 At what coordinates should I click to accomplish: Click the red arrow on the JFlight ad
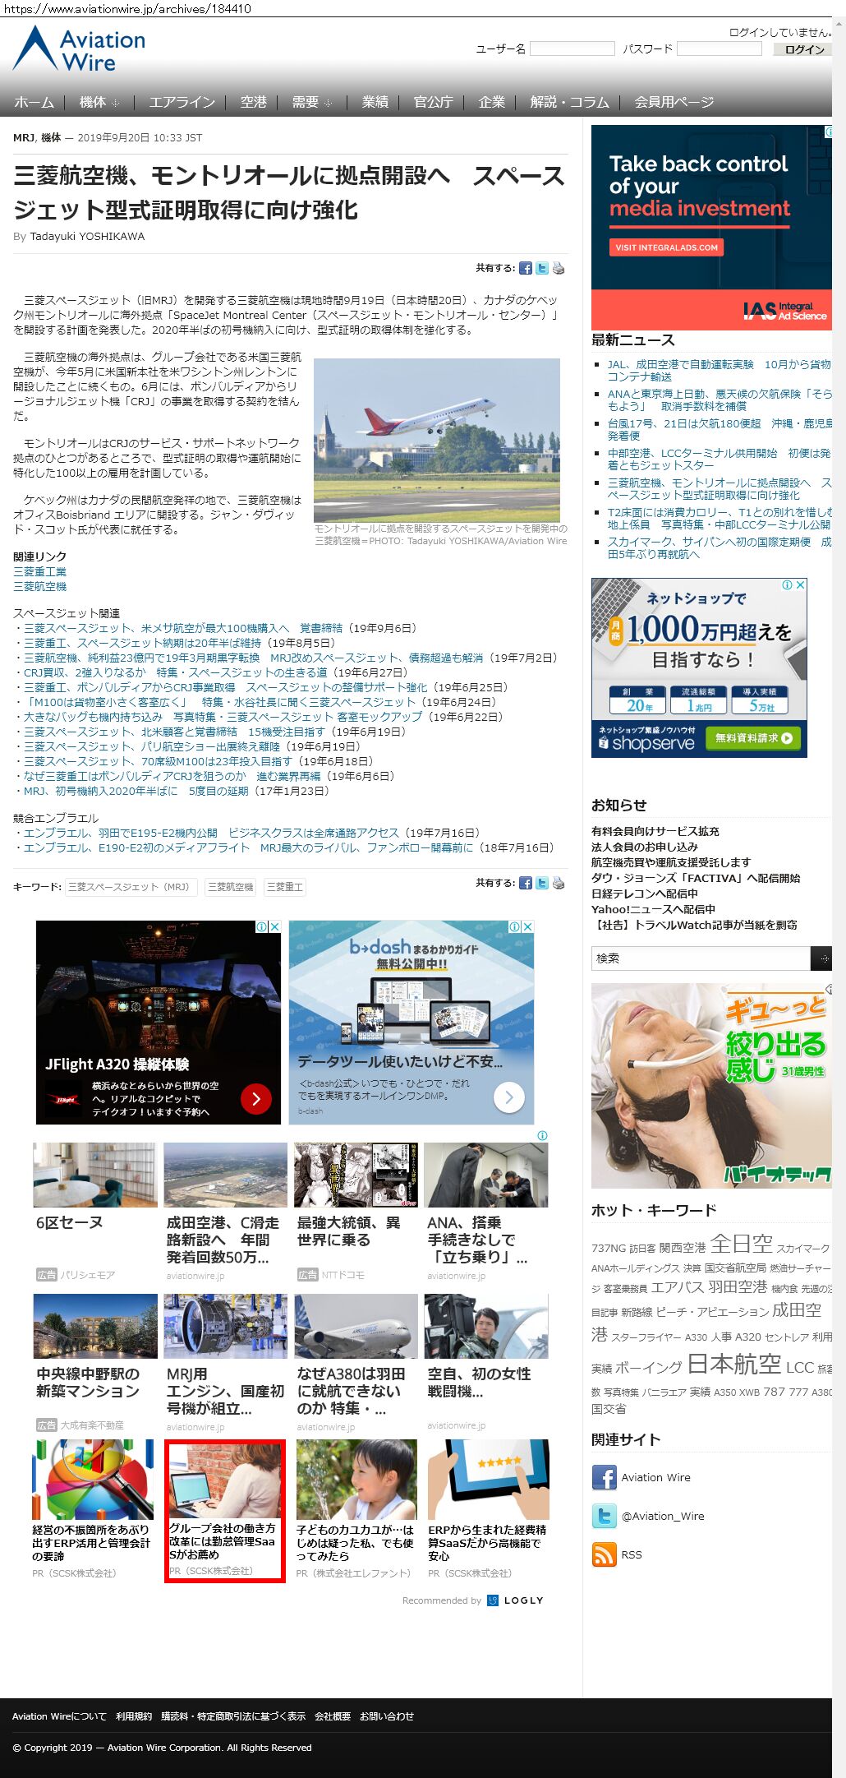(256, 1098)
